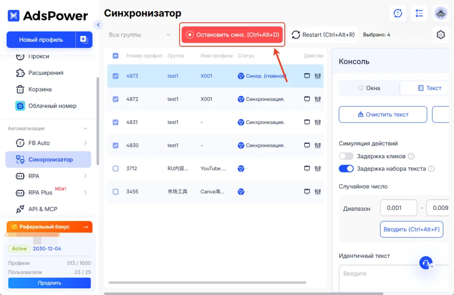Open the Все группы dropdown
The width and height of the screenshot is (454, 295).
pyautogui.click(x=140, y=35)
